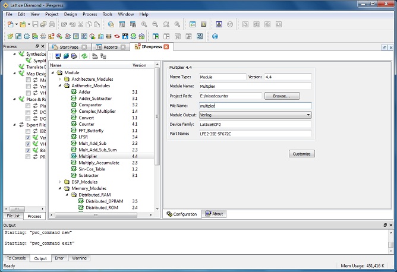Open the Design menu
397x272 pixels.
(70, 14)
